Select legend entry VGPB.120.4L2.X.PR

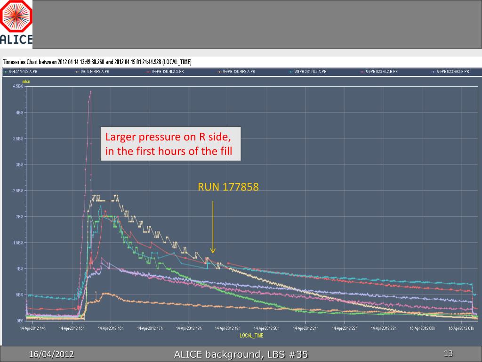[165, 72]
